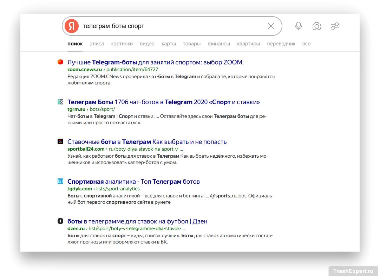The image size is (380, 278).
Task: Open Ставочные боты в Телеграм result
Action: tap(147, 142)
